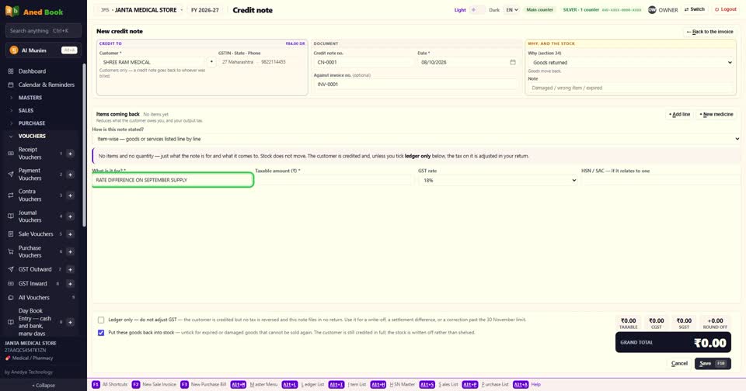
Task: Tick Ledger only — do not adjust GST
Action: [x=101, y=320]
